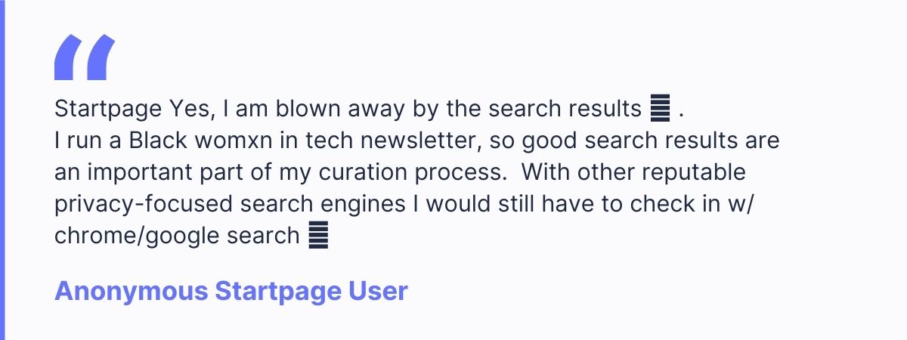Click the emoji glyph after "chrome/google search"
The height and width of the screenshot is (340, 907).
point(319,237)
